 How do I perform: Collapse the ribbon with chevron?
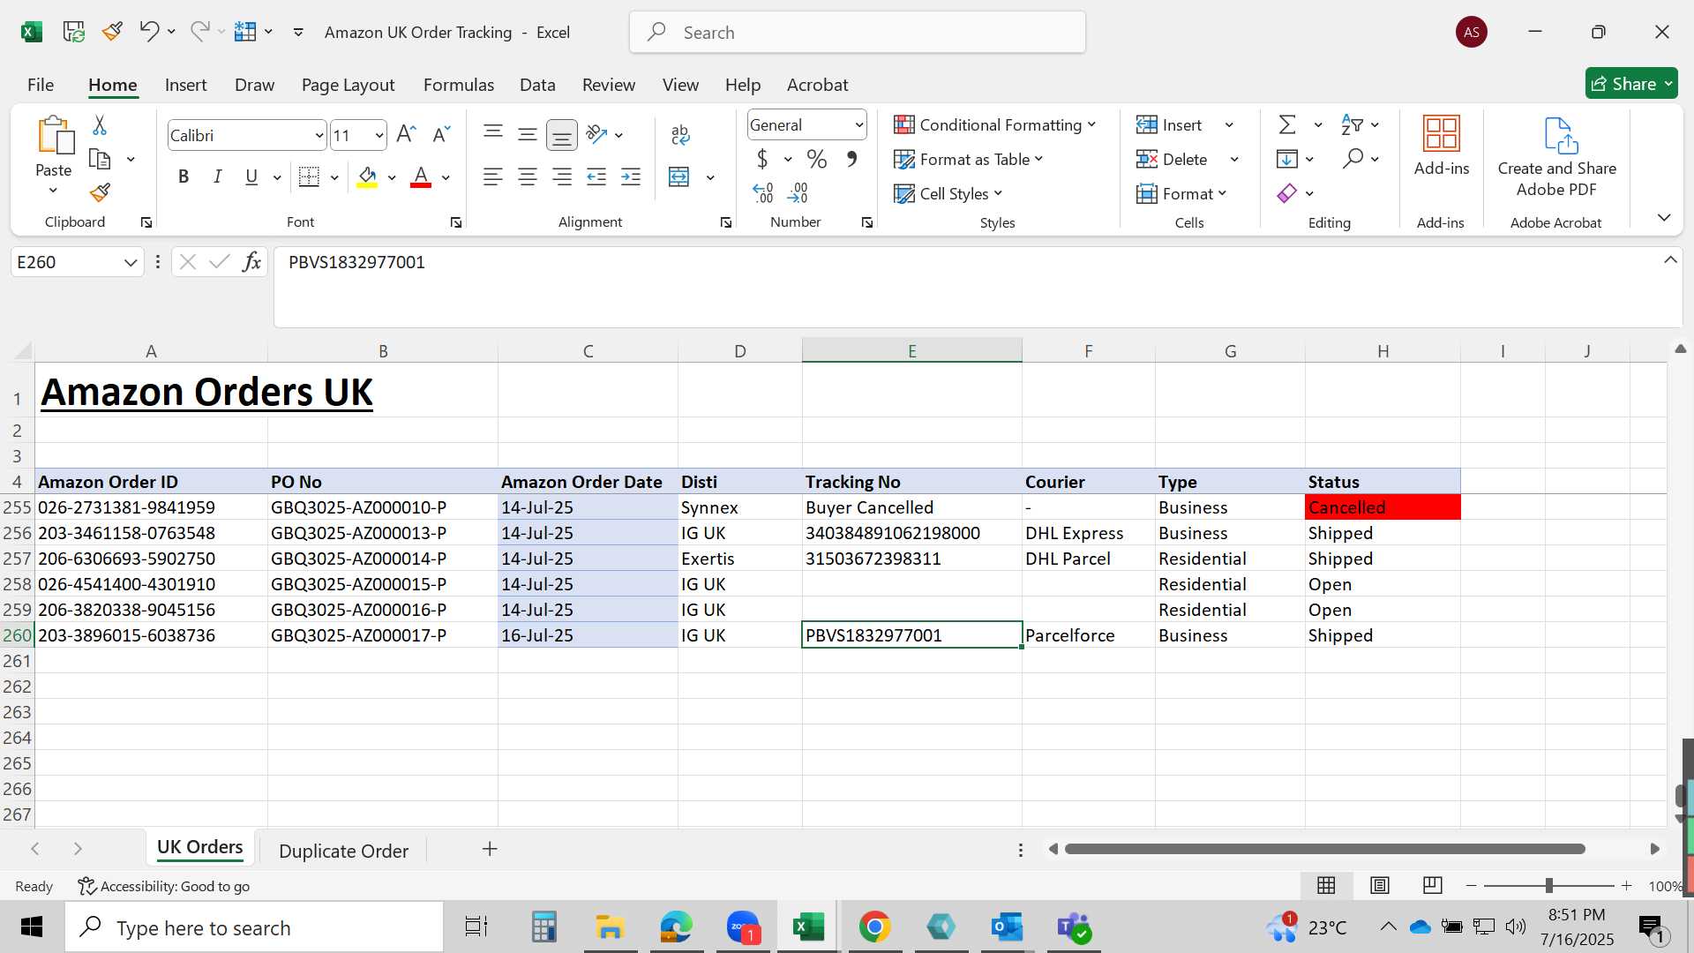pyautogui.click(x=1664, y=217)
